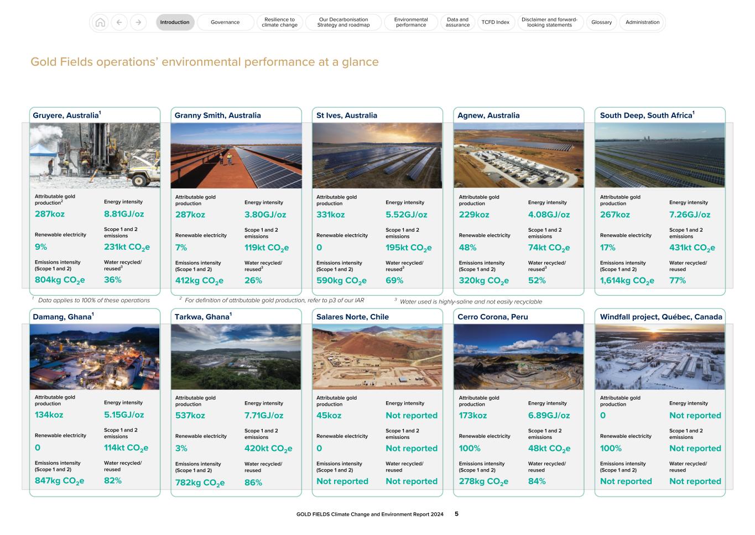The height and width of the screenshot is (535, 755).
Task: Open the Environmental performance section
Action: [x=410, y=22]
